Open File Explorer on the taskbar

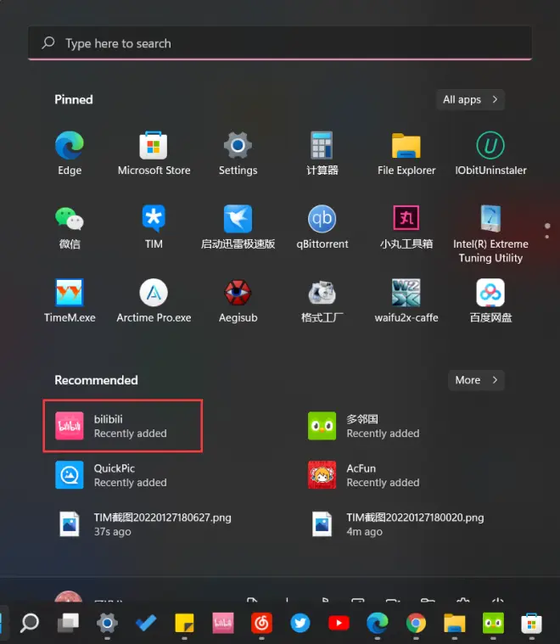pos(455,623)
